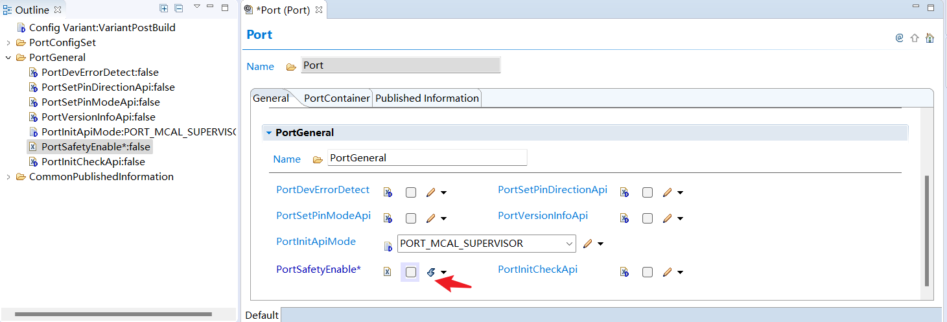947x322 pixels.
Task: Maximize the Port editor area
Action: 930,8
